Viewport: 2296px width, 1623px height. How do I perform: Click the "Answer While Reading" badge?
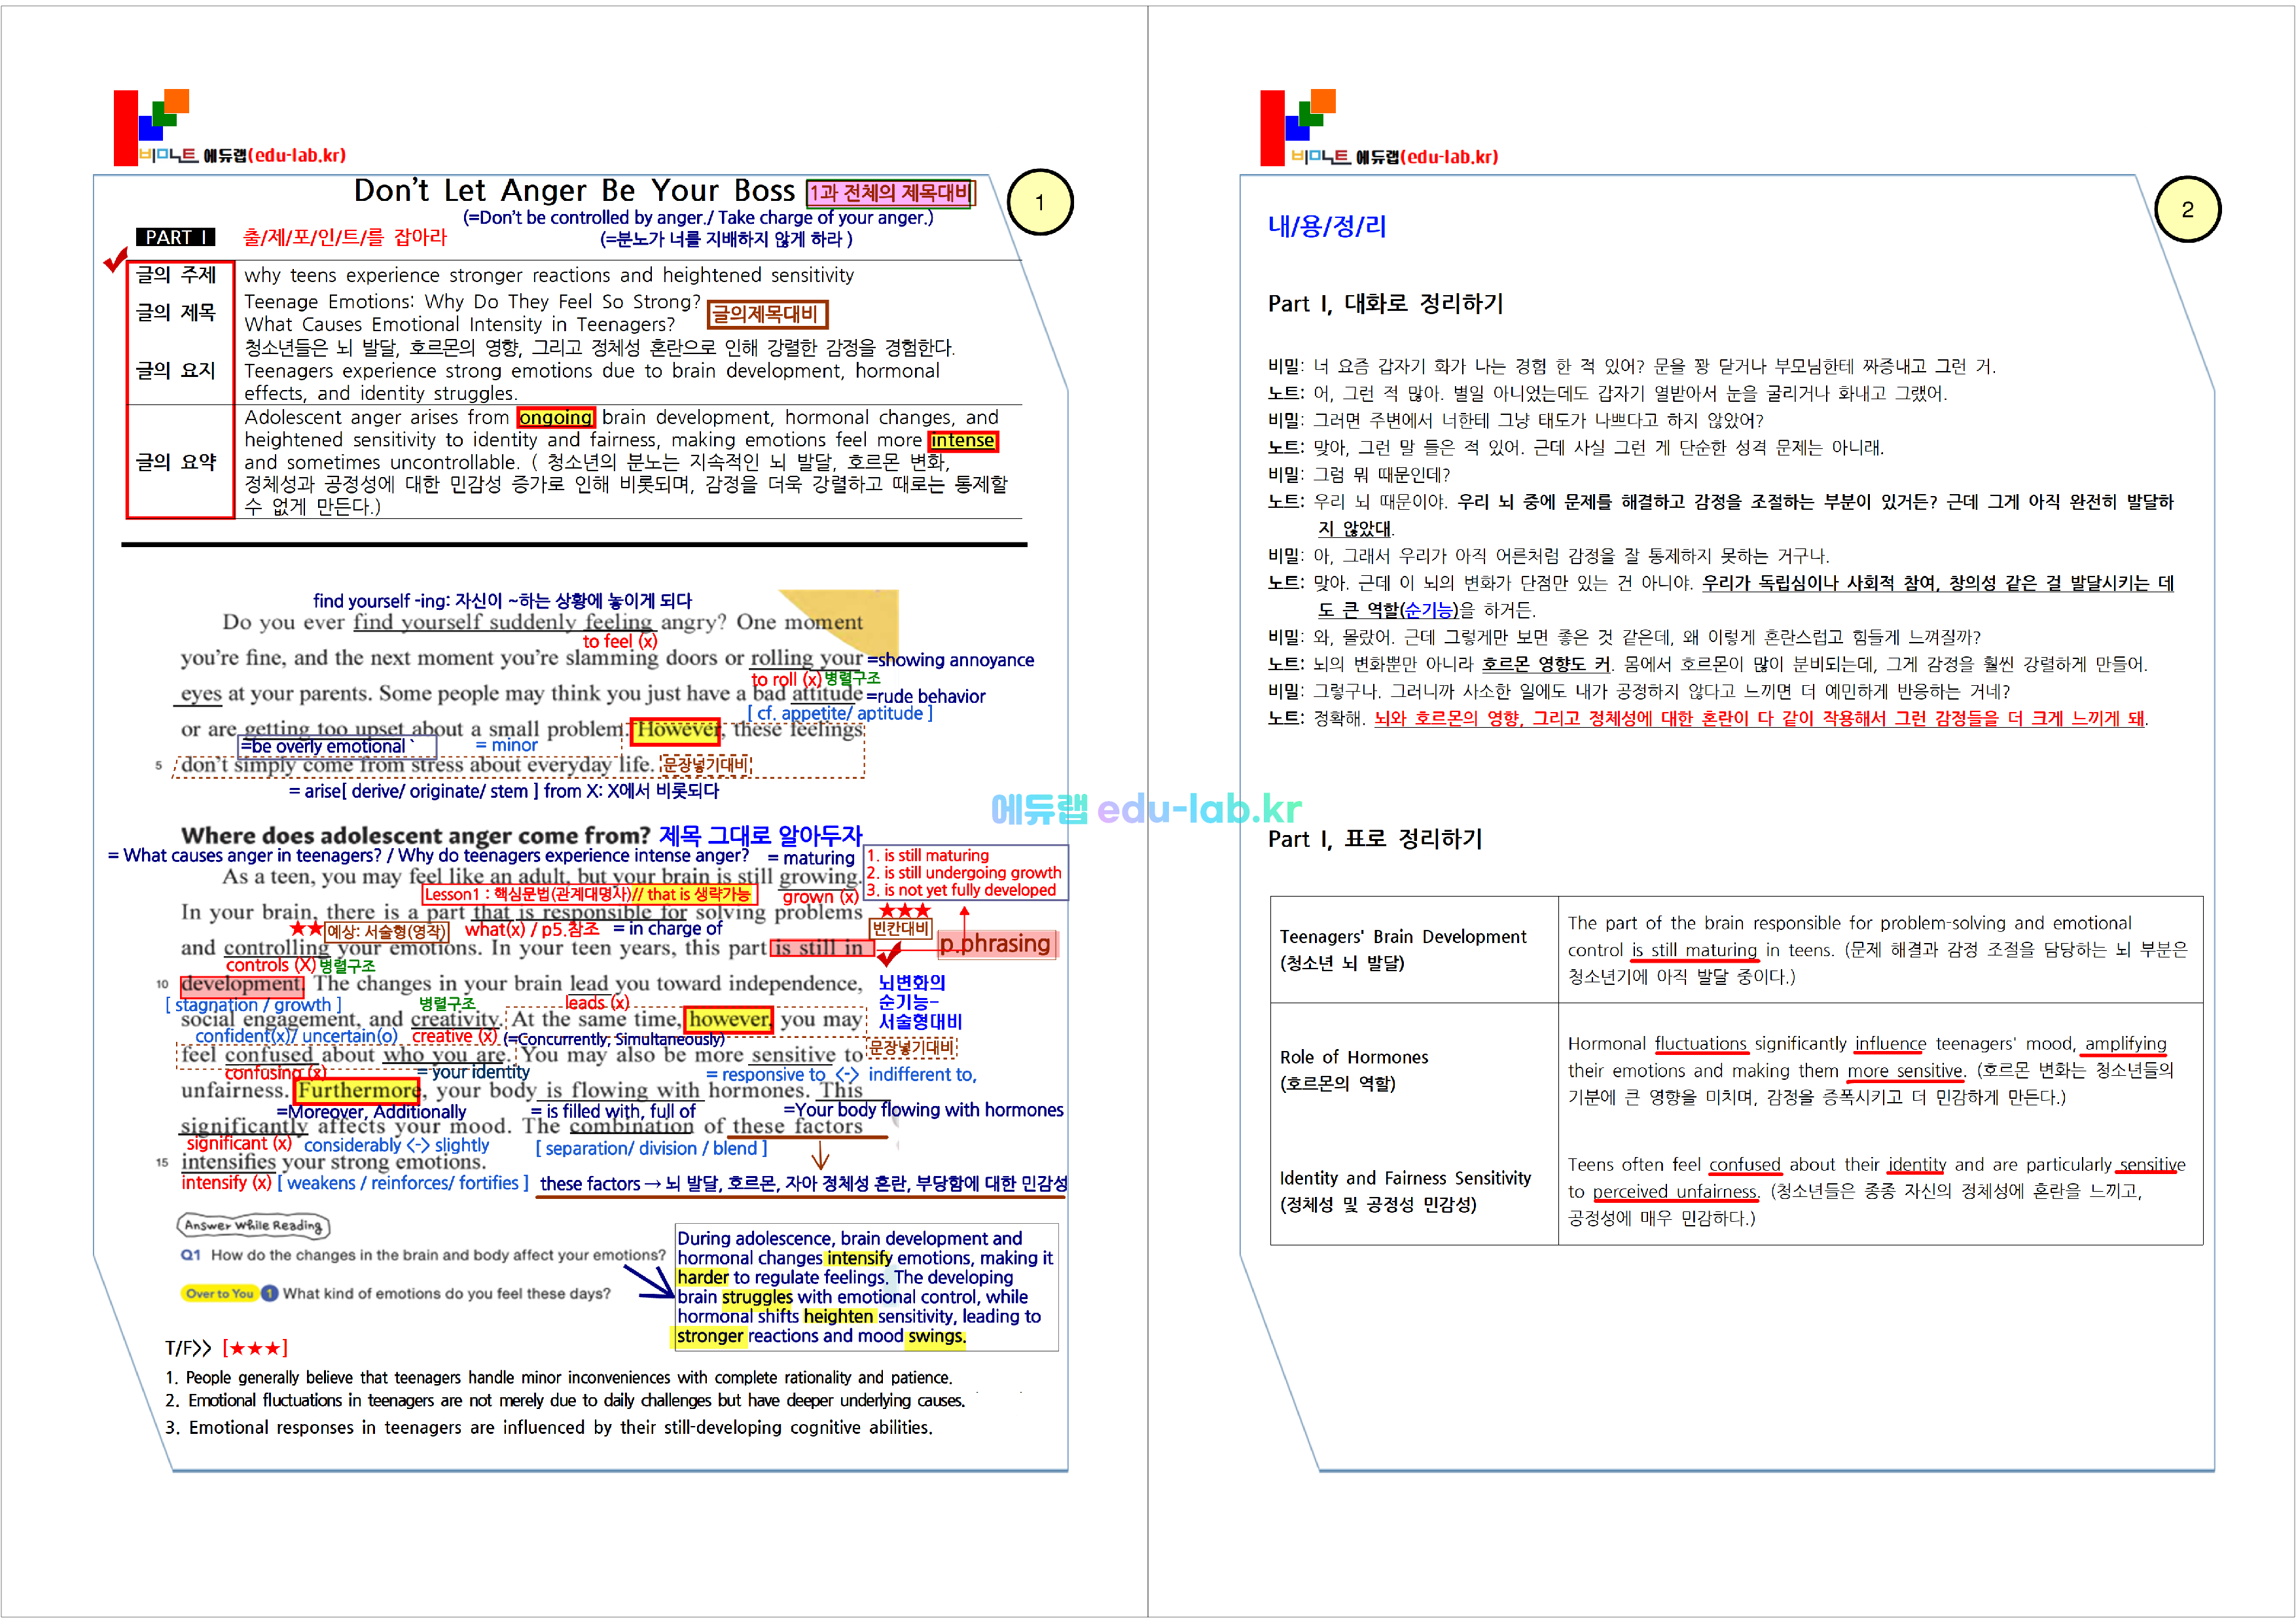tap(254, 1225)
